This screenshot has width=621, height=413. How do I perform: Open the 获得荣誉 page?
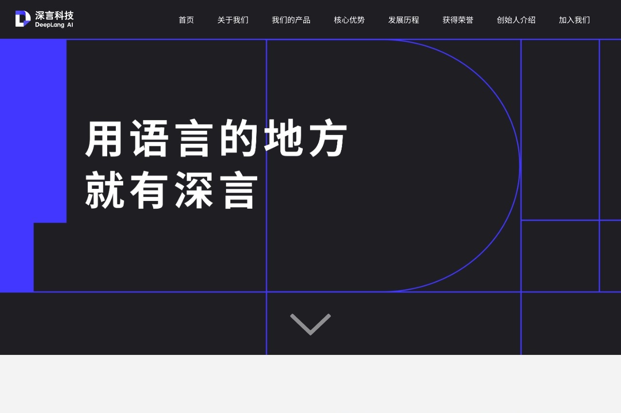pos(458,20)
